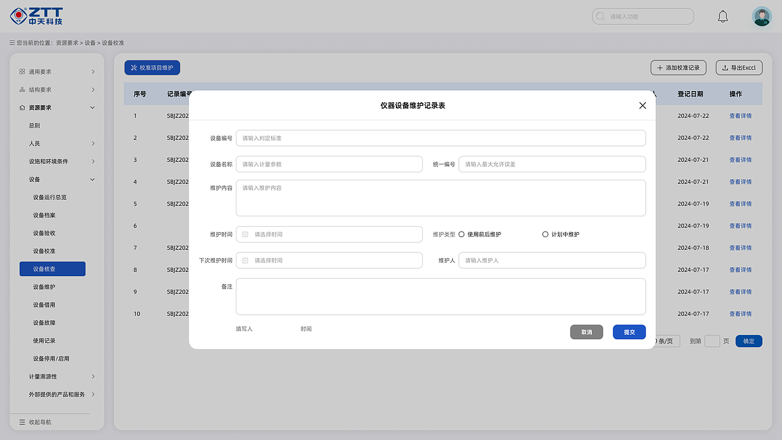The height and width of the screenshot is (440, 782).
Task: Click the magnifier icon in the search bar
Action: pyautogui.click(x=600, y=16)
